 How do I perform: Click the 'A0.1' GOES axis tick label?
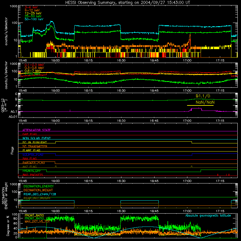[x=14, y=111]
